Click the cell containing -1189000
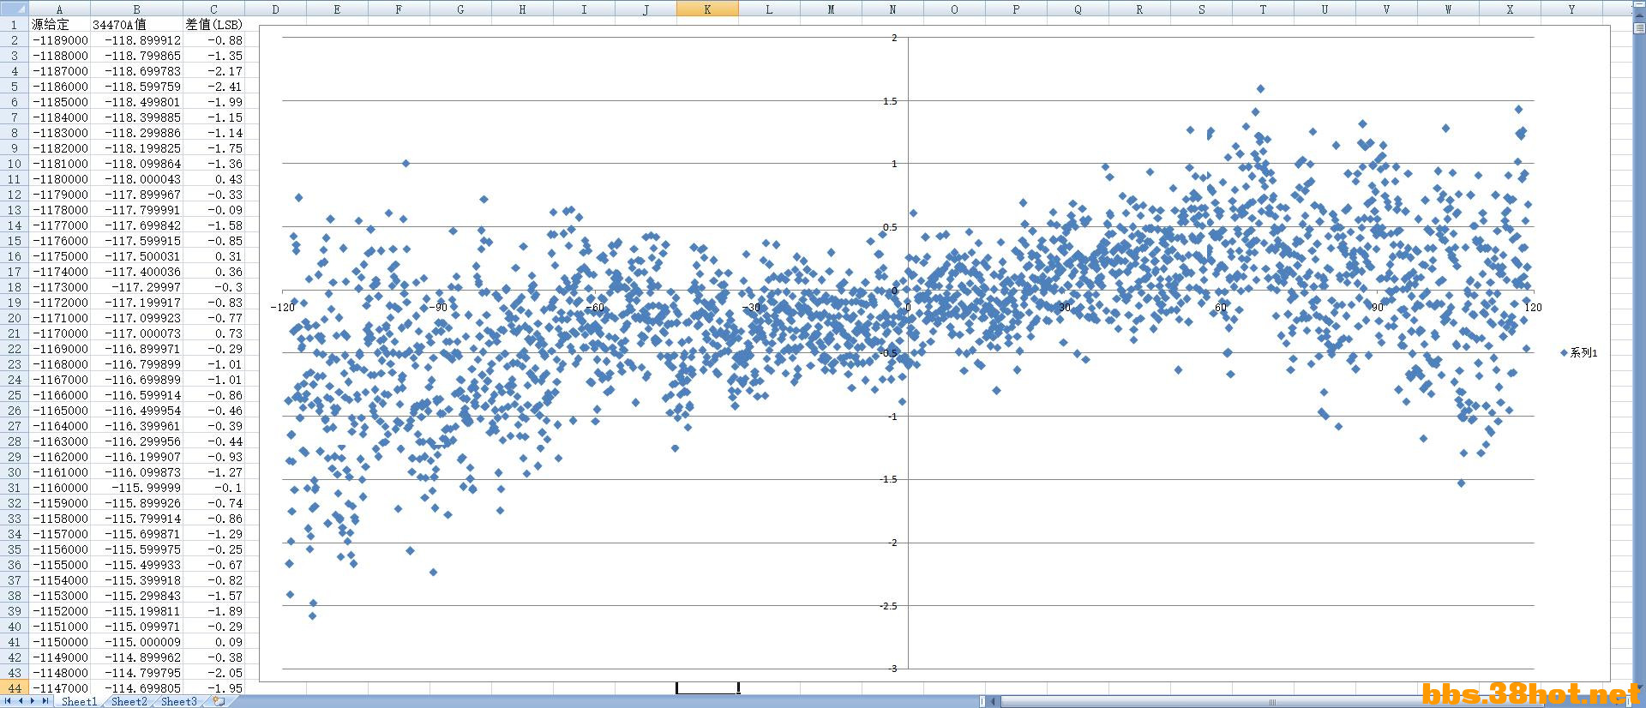Screen dimensions: 1646x708 point(59,40)
